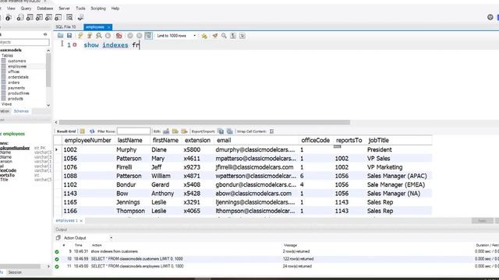Export recordset to external file icon
The width and height of the screenshot is (499, 280).
tap(221, 131)
